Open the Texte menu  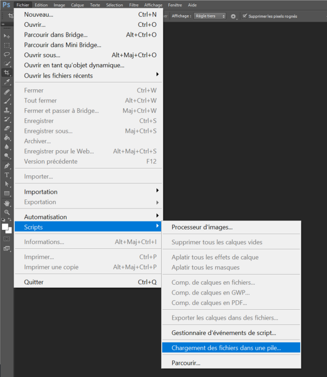coord(95,5)
